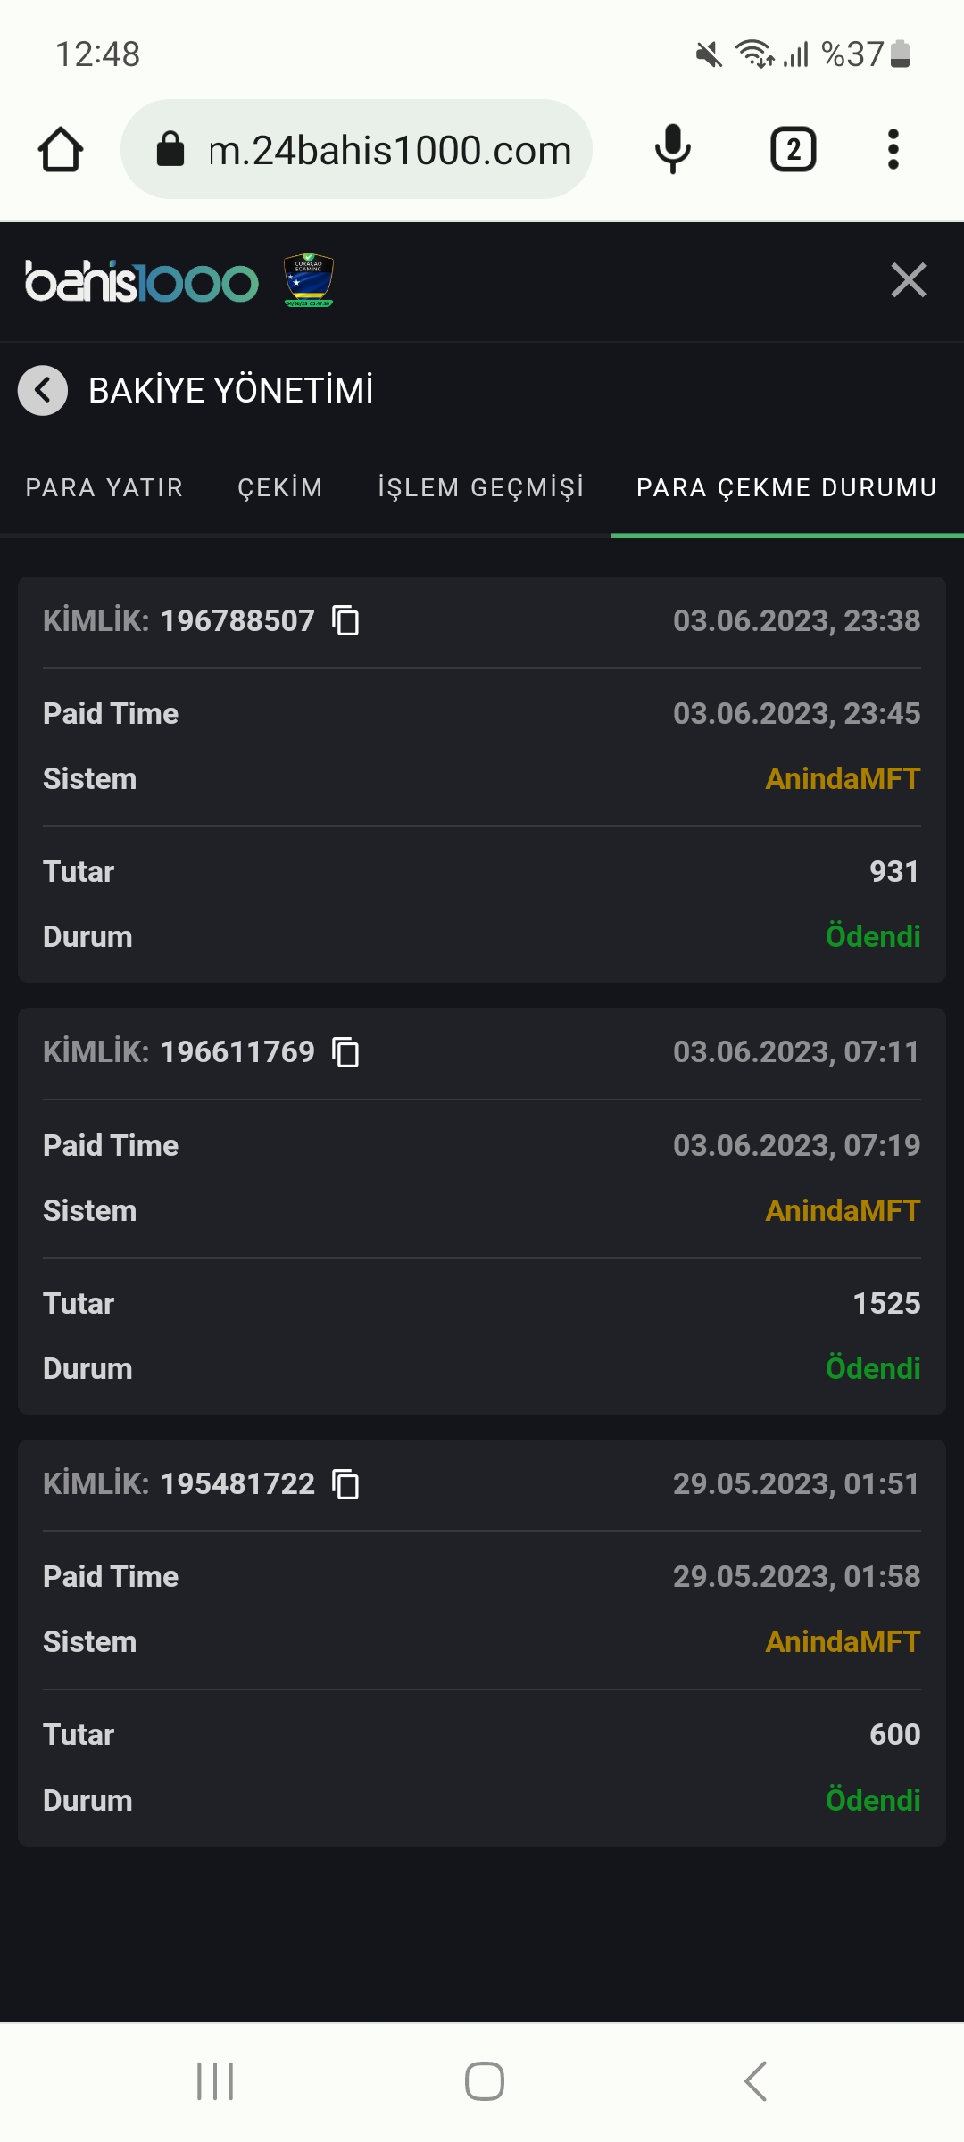Go back from Bakiye Yönetimi
This screenshot has width=964, height=2142.
(x=43, y=390)
